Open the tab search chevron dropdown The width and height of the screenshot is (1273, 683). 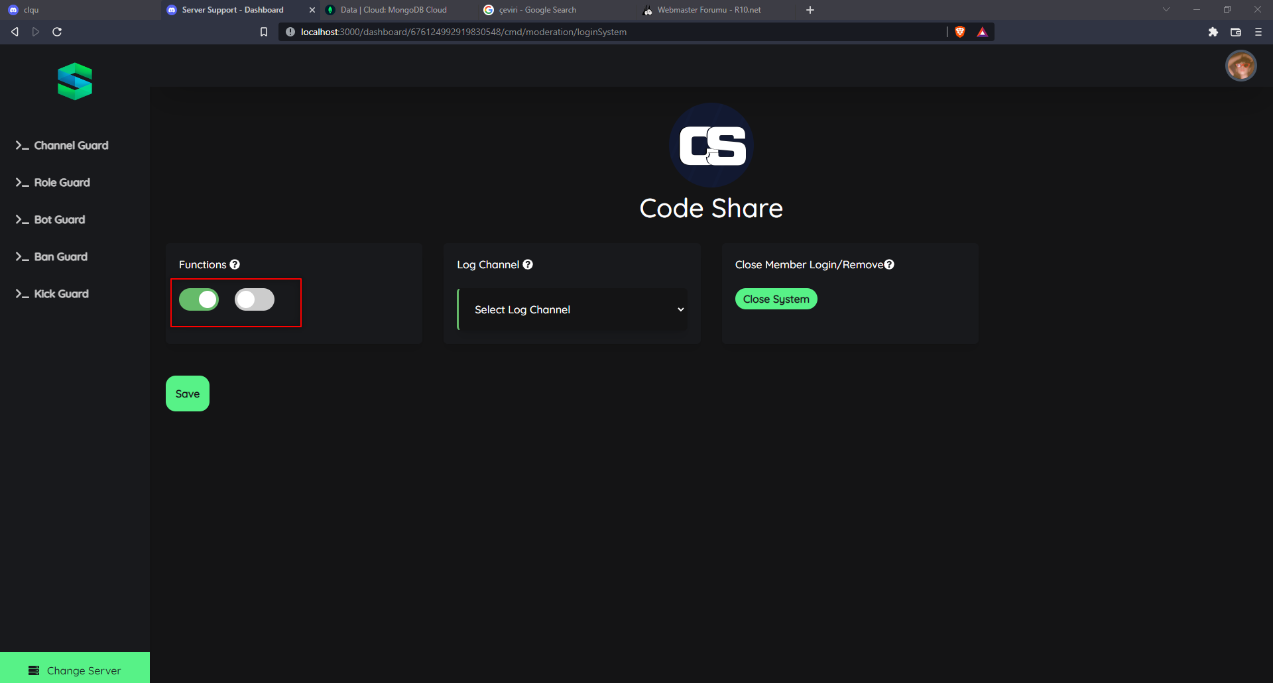pyautogui.click(x=1166, y=10)
